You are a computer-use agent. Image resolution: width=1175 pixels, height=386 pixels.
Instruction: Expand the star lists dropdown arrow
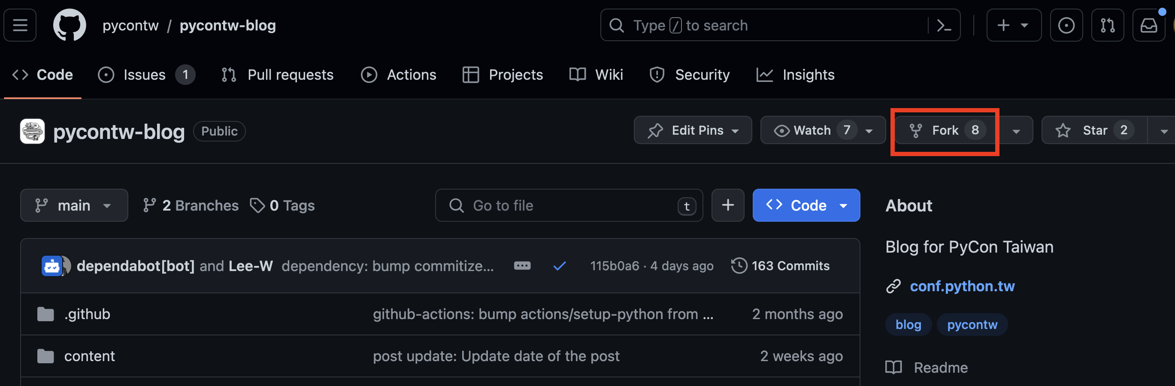[1163, 131]
